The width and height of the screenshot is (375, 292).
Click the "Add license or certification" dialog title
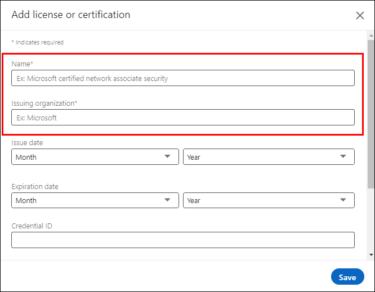(71, 15)
